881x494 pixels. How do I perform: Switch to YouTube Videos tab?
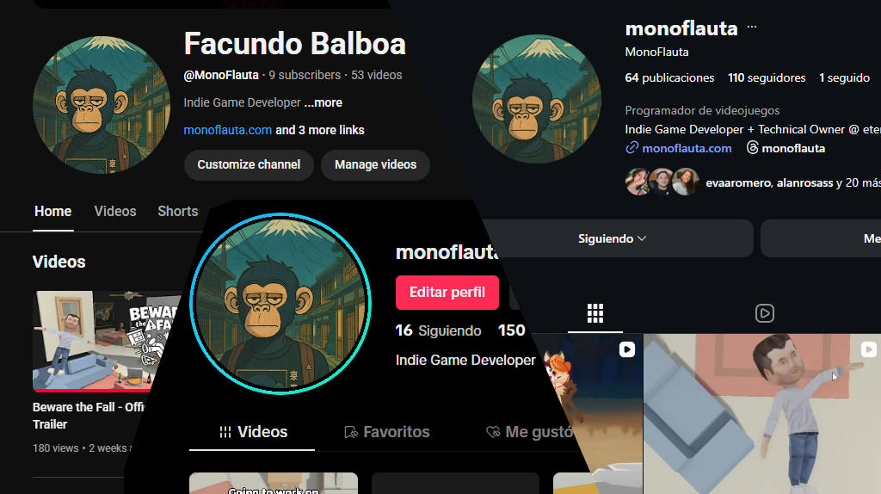115,212
